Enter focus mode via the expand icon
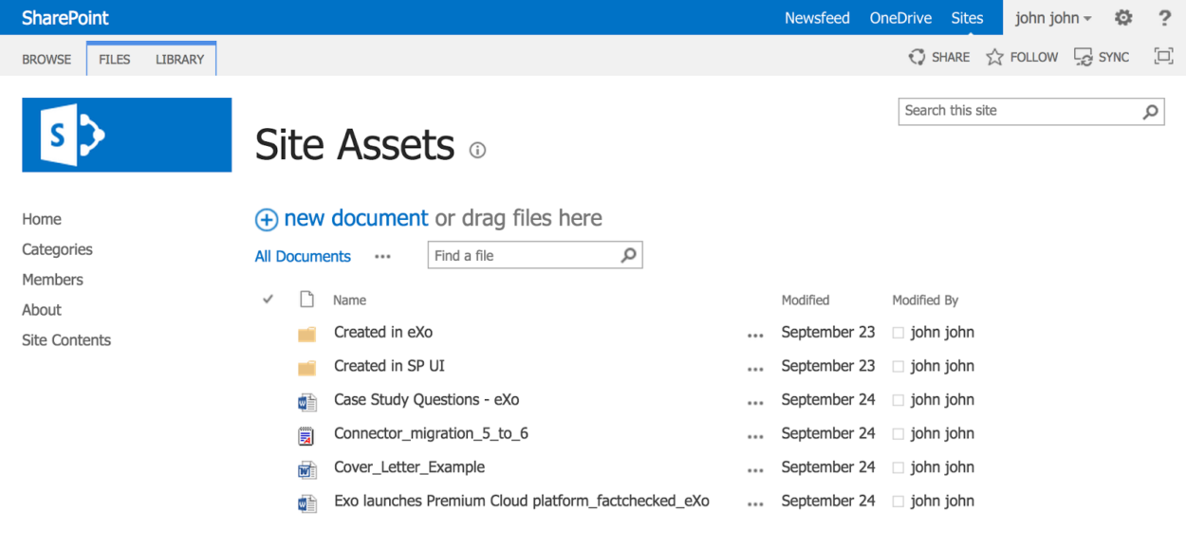The image size is (1186, 548). click(x=1162, y=56)
